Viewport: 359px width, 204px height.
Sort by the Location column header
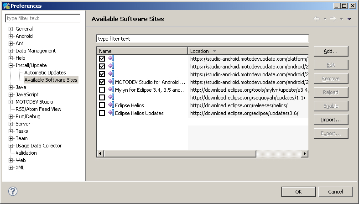tap(248, 51)
